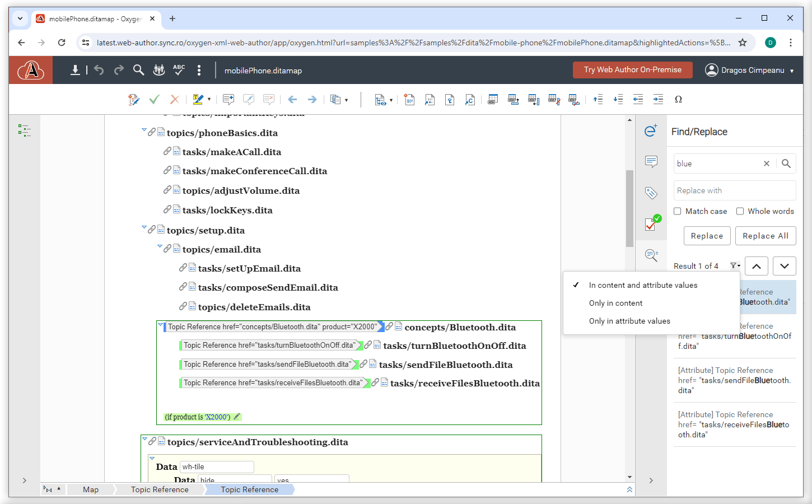
Task: Open the Validation side panel icon
Action: [x=651, y=224]
